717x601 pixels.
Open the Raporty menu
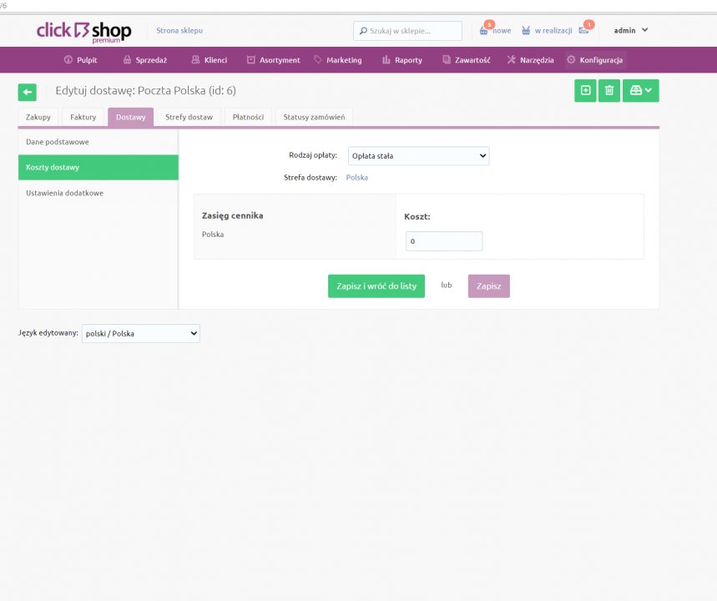coord(402,60)
